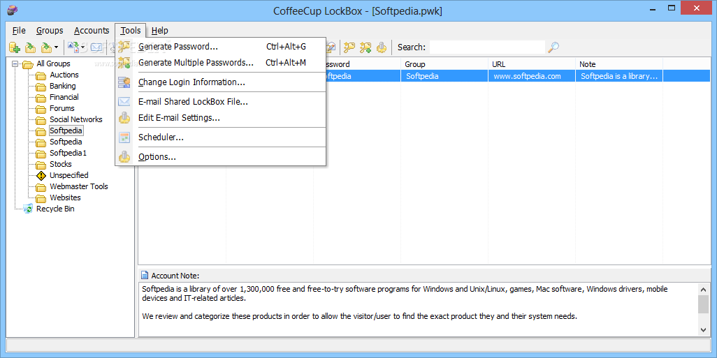The image size is (717, 358).
Task: Click the import/export files toolbar icon
Action: [73, 47]
